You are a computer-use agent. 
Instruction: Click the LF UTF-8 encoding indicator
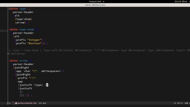178,103
